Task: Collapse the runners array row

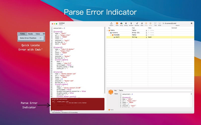Action: pyautogui.click(x=109, y=32)
